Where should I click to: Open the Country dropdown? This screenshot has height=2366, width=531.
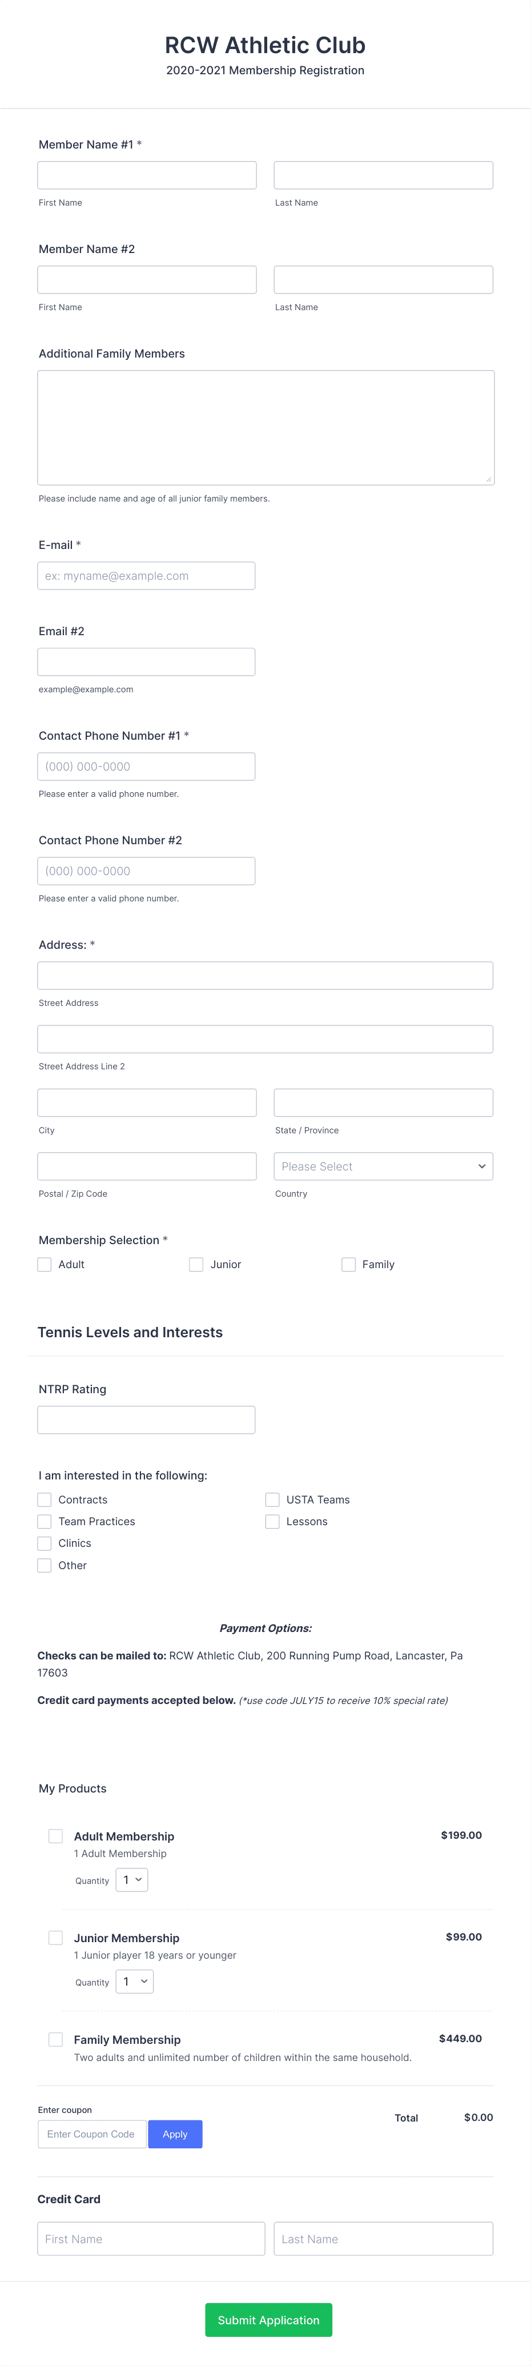click(x=383, y=1165)
